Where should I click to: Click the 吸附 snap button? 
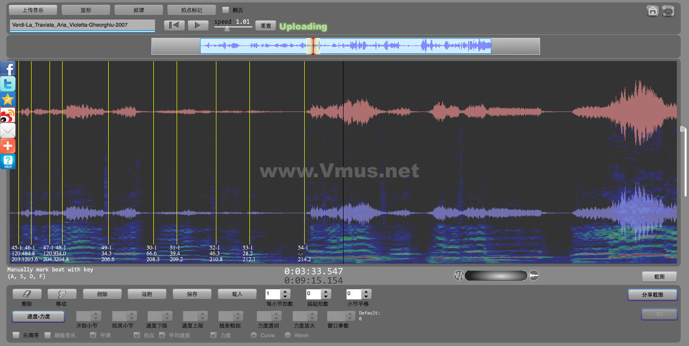coord(147,294)
